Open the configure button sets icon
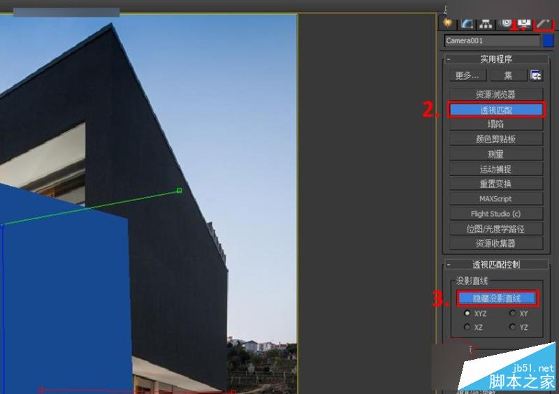Image resolution: width=559 pixels, height=394 pixels. [x=536, y=75]
